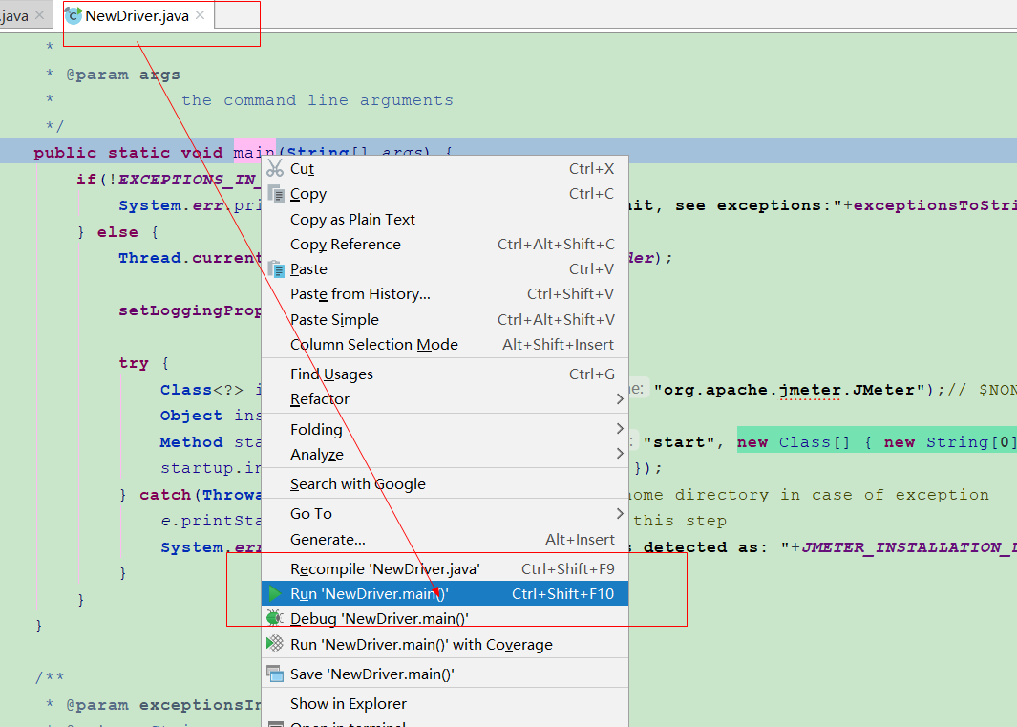Choose Cut from the context menu
The image size is (1017, 727).
click(445, 169)
